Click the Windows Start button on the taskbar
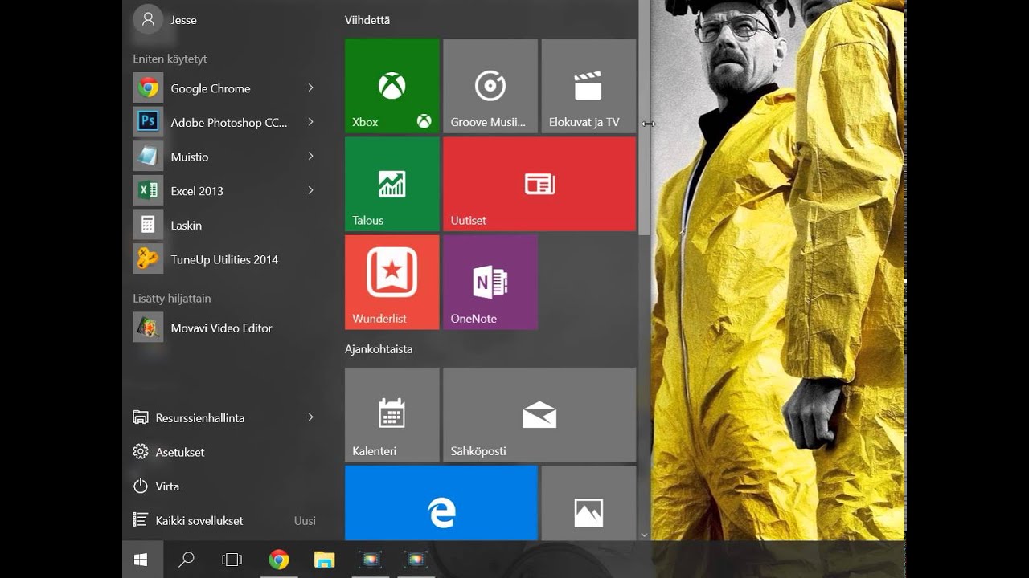 click(x=142, y=560)
